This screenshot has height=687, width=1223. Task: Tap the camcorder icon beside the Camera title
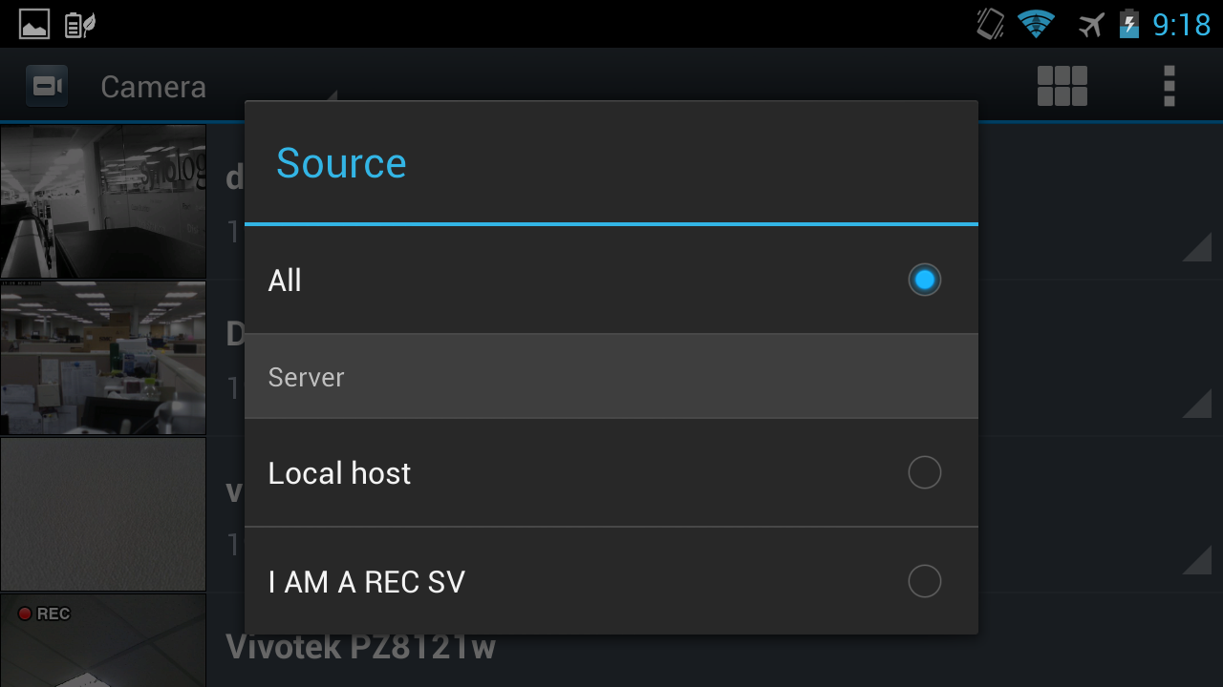46,86
